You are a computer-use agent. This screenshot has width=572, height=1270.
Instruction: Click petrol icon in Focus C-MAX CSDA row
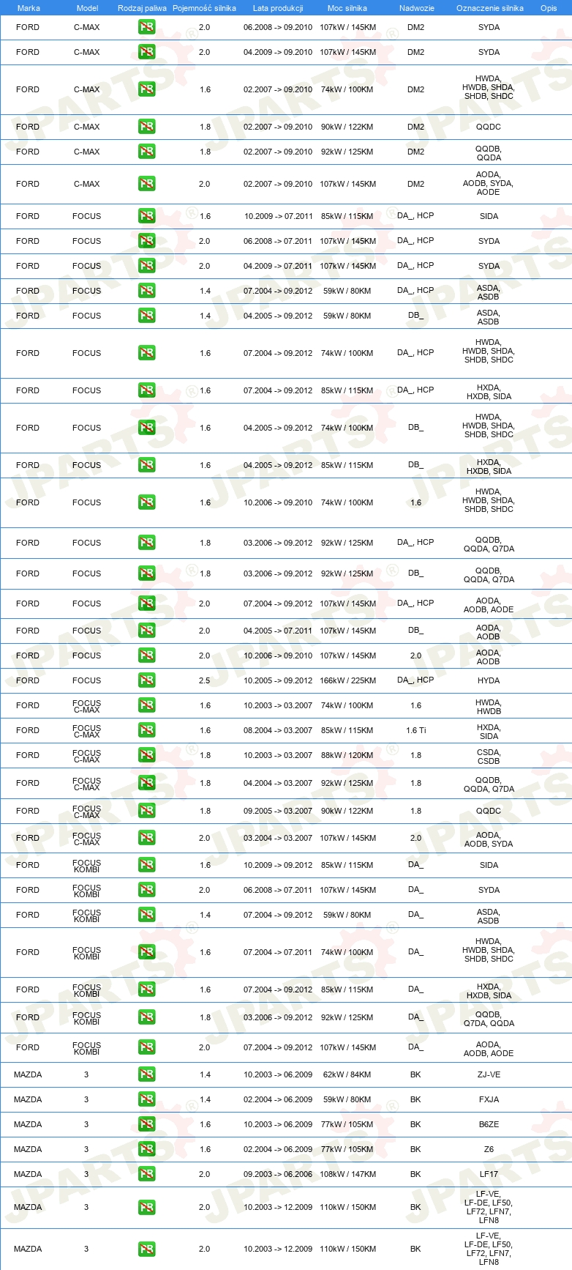pyautogui.click(x=146, y=755)
